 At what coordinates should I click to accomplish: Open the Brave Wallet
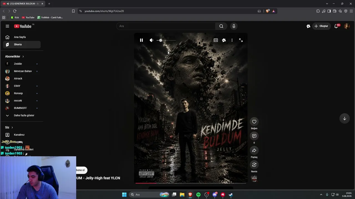click(335, 11)
